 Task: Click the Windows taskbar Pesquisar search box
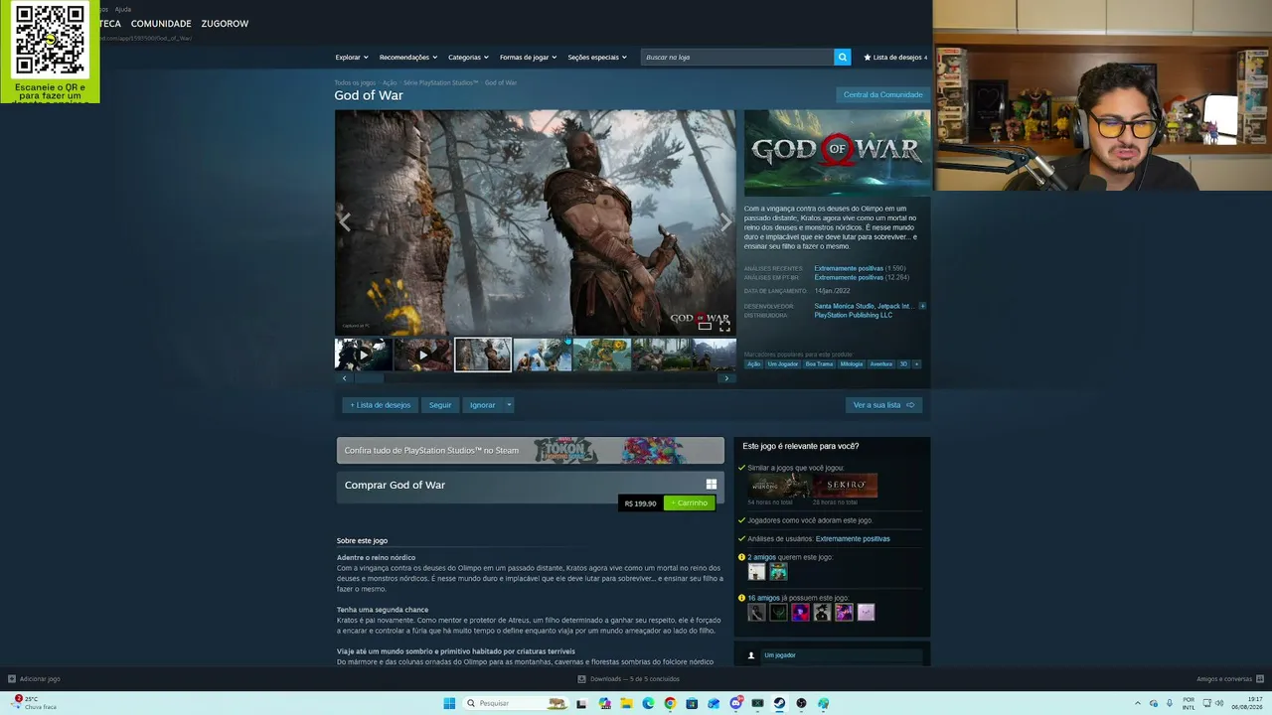[x=518, y=703]
